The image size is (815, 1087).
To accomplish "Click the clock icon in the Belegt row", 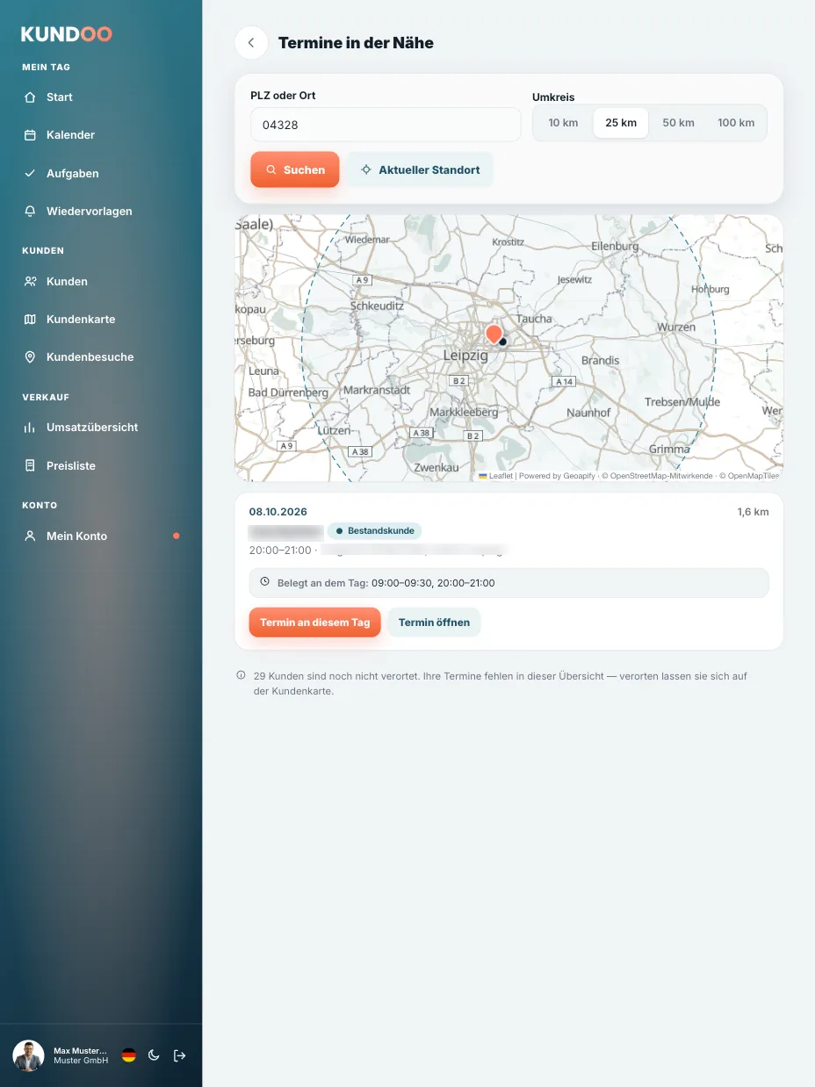I will 265,582.
